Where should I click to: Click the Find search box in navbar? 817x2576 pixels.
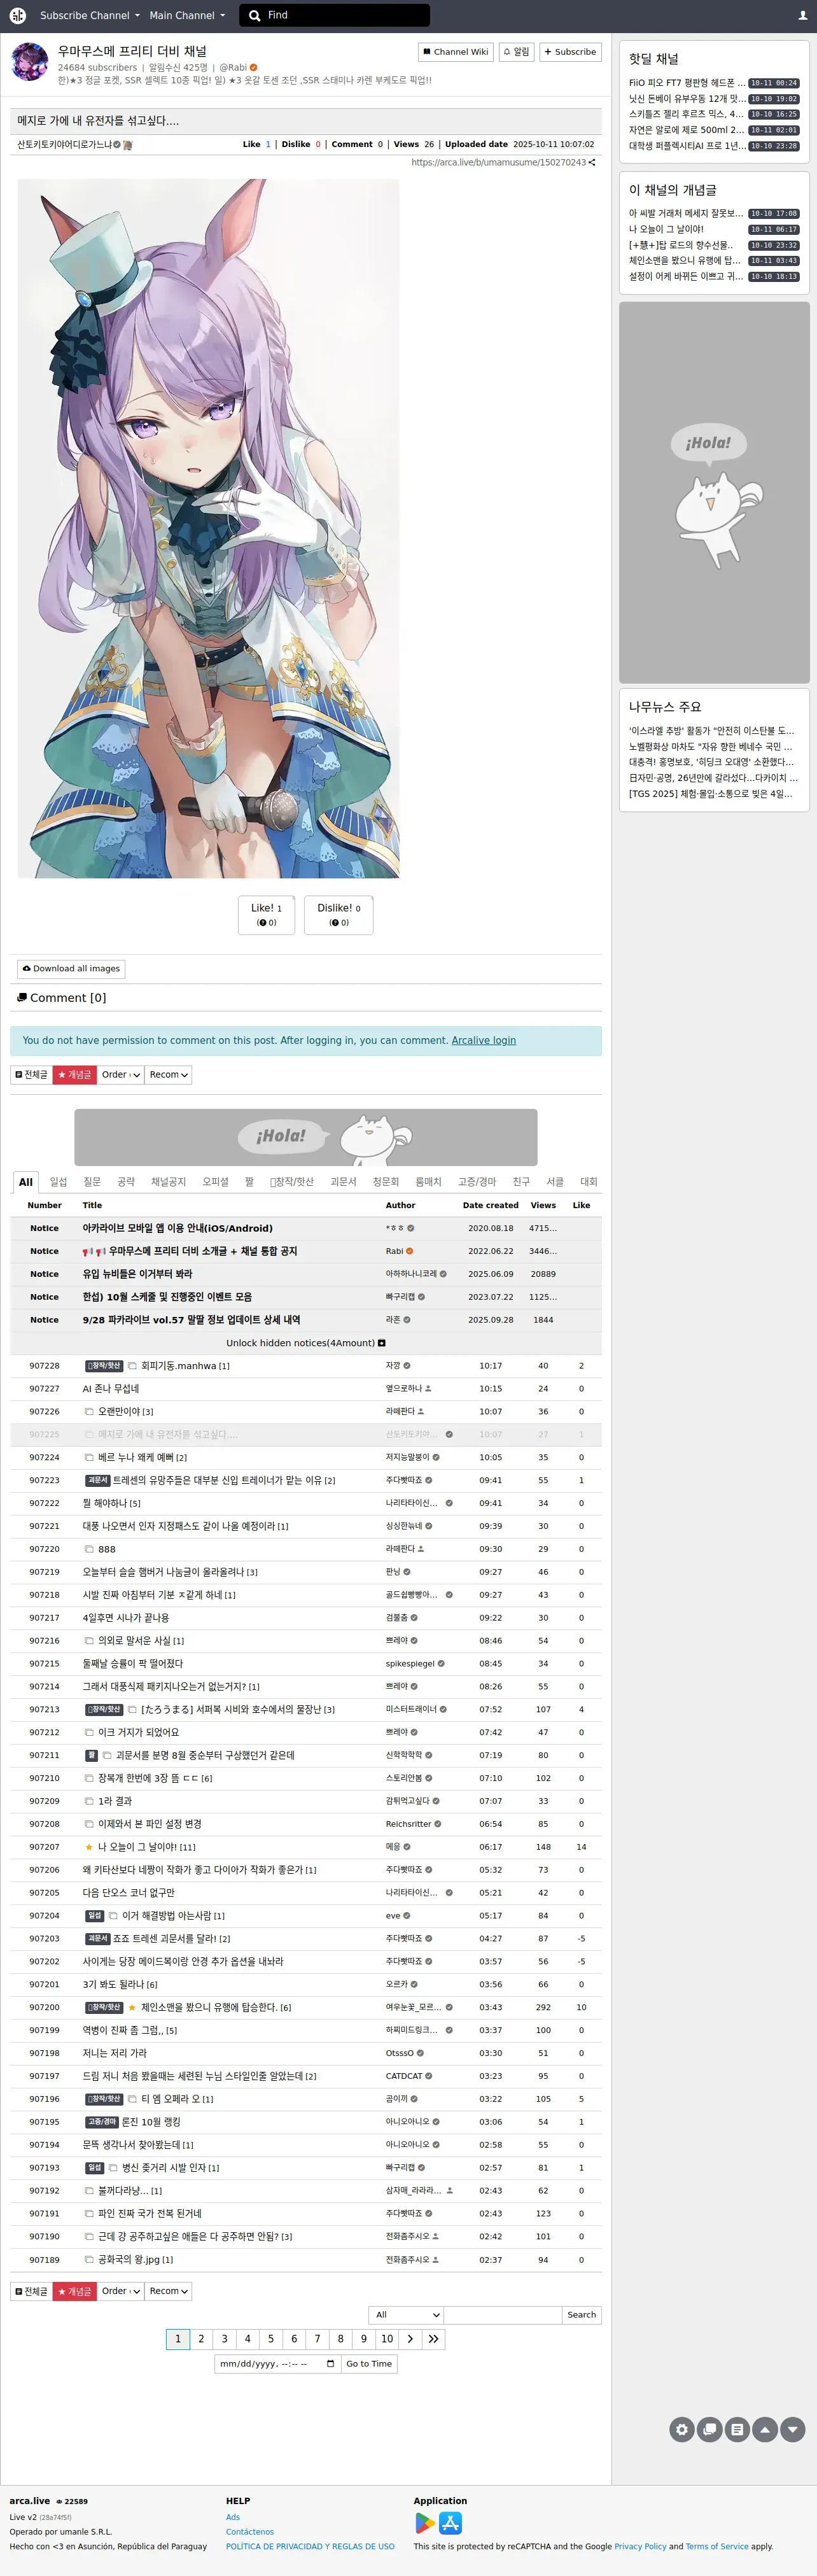click(x=334, y=15)
